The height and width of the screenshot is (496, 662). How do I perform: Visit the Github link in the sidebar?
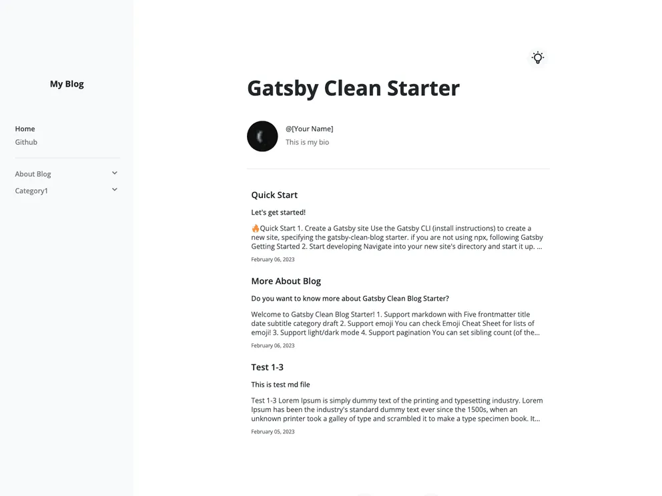26,142
